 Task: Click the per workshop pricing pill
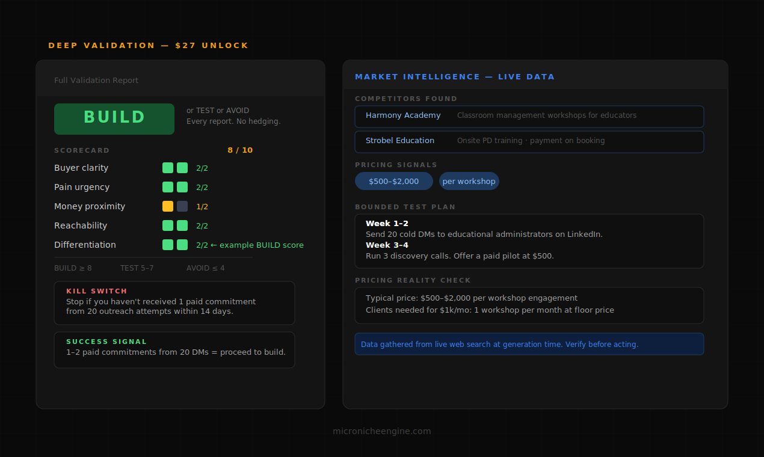pyautogui.click(x=469, y=181)
